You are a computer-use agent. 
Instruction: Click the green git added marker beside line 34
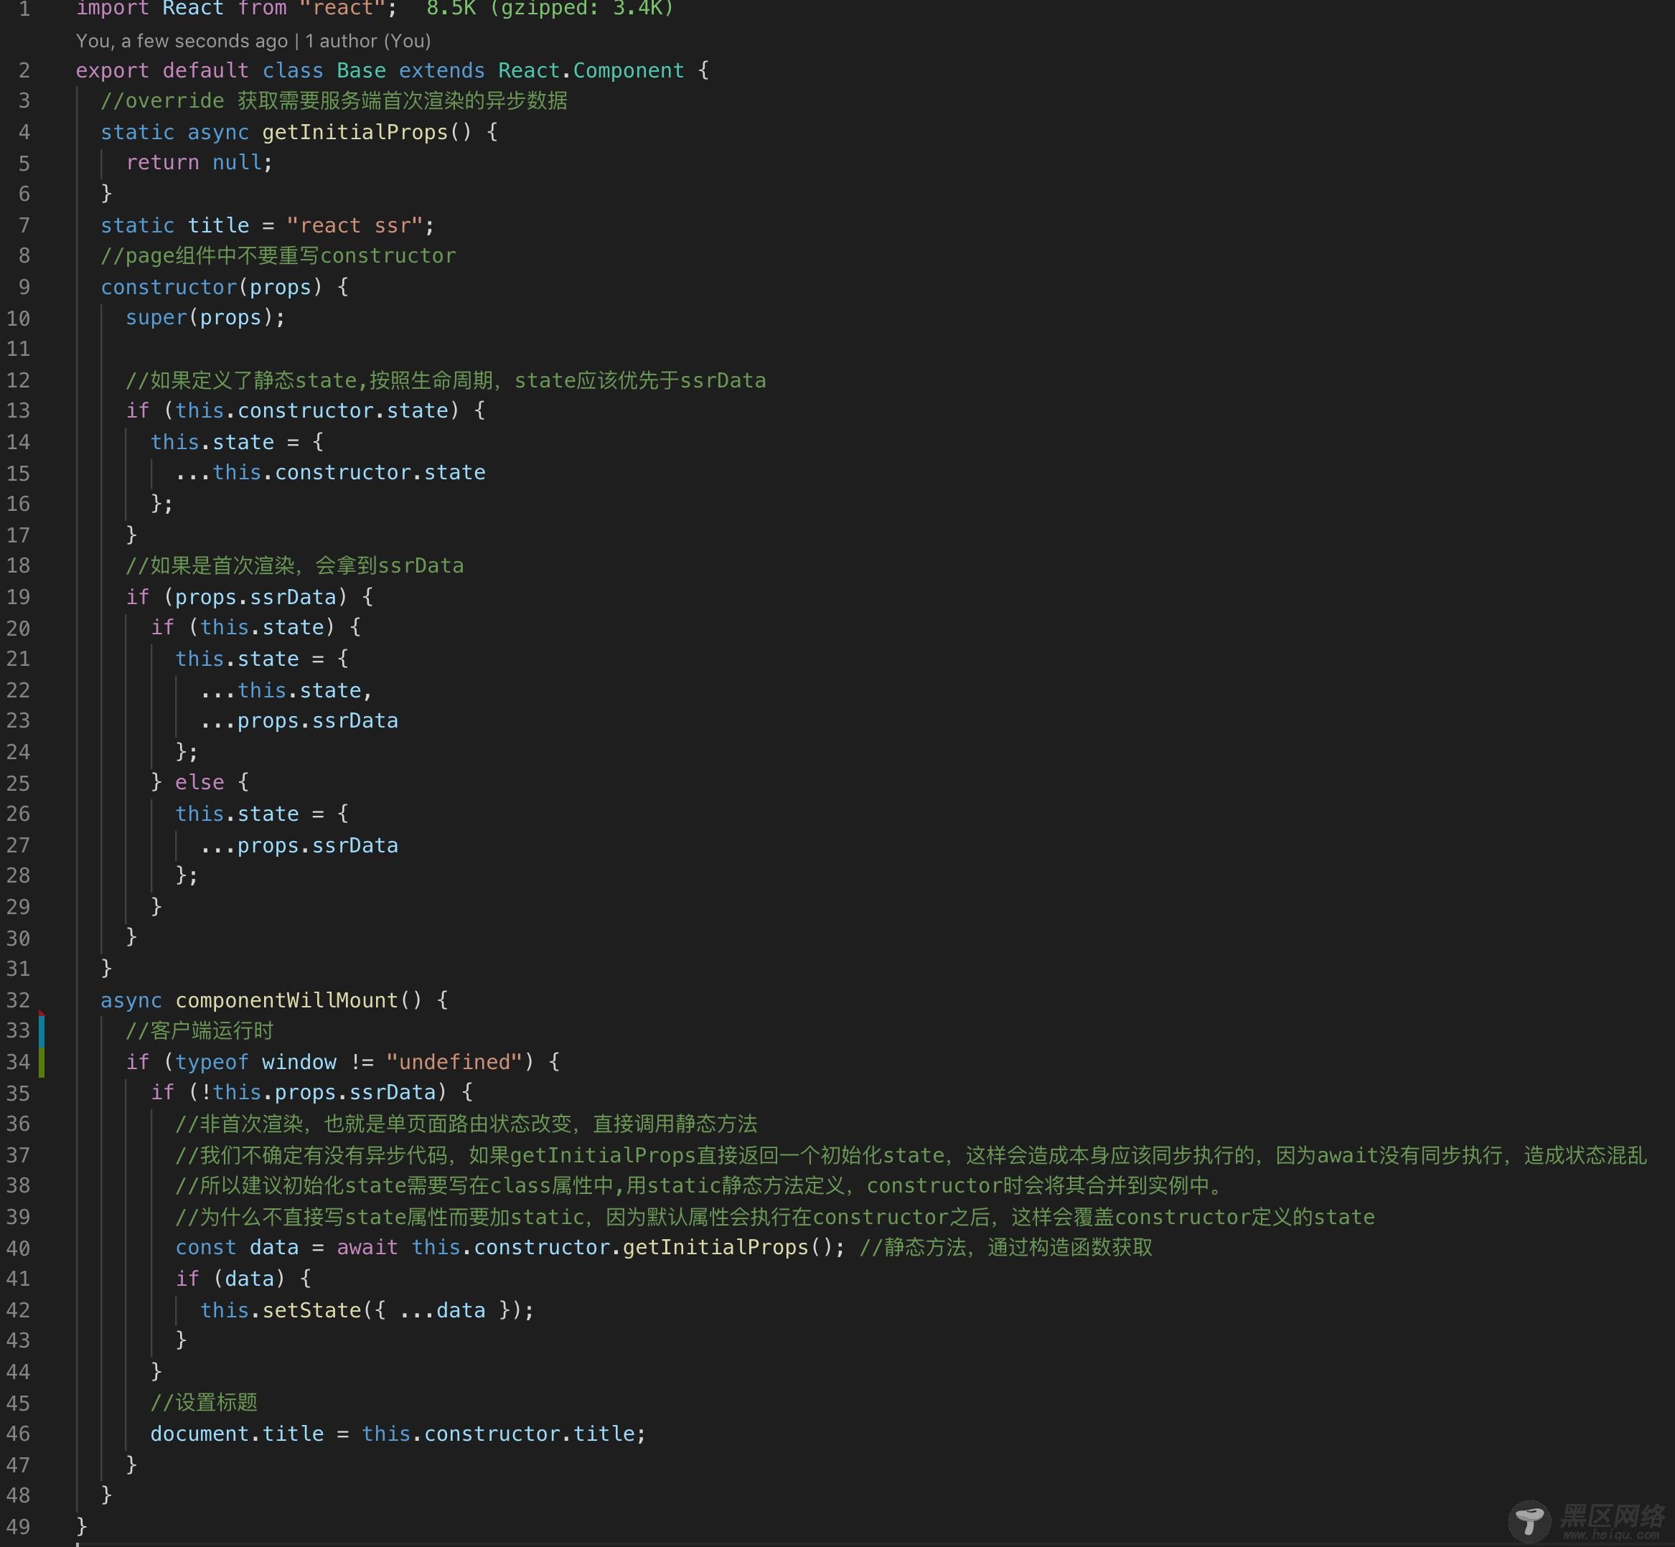pos(41,1061)
